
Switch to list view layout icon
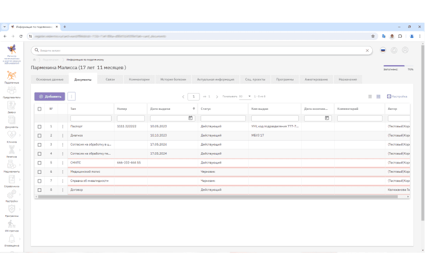pos(370,97)
